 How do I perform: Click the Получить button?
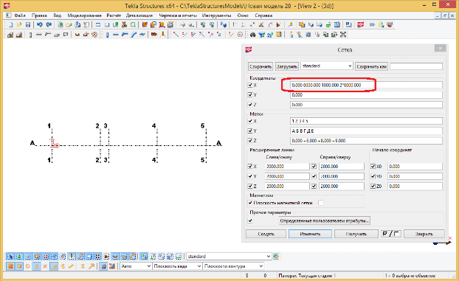[x=356, y=234]
